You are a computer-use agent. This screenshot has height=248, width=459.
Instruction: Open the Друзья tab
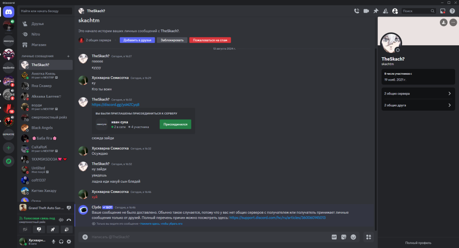[x=37, y=24]
